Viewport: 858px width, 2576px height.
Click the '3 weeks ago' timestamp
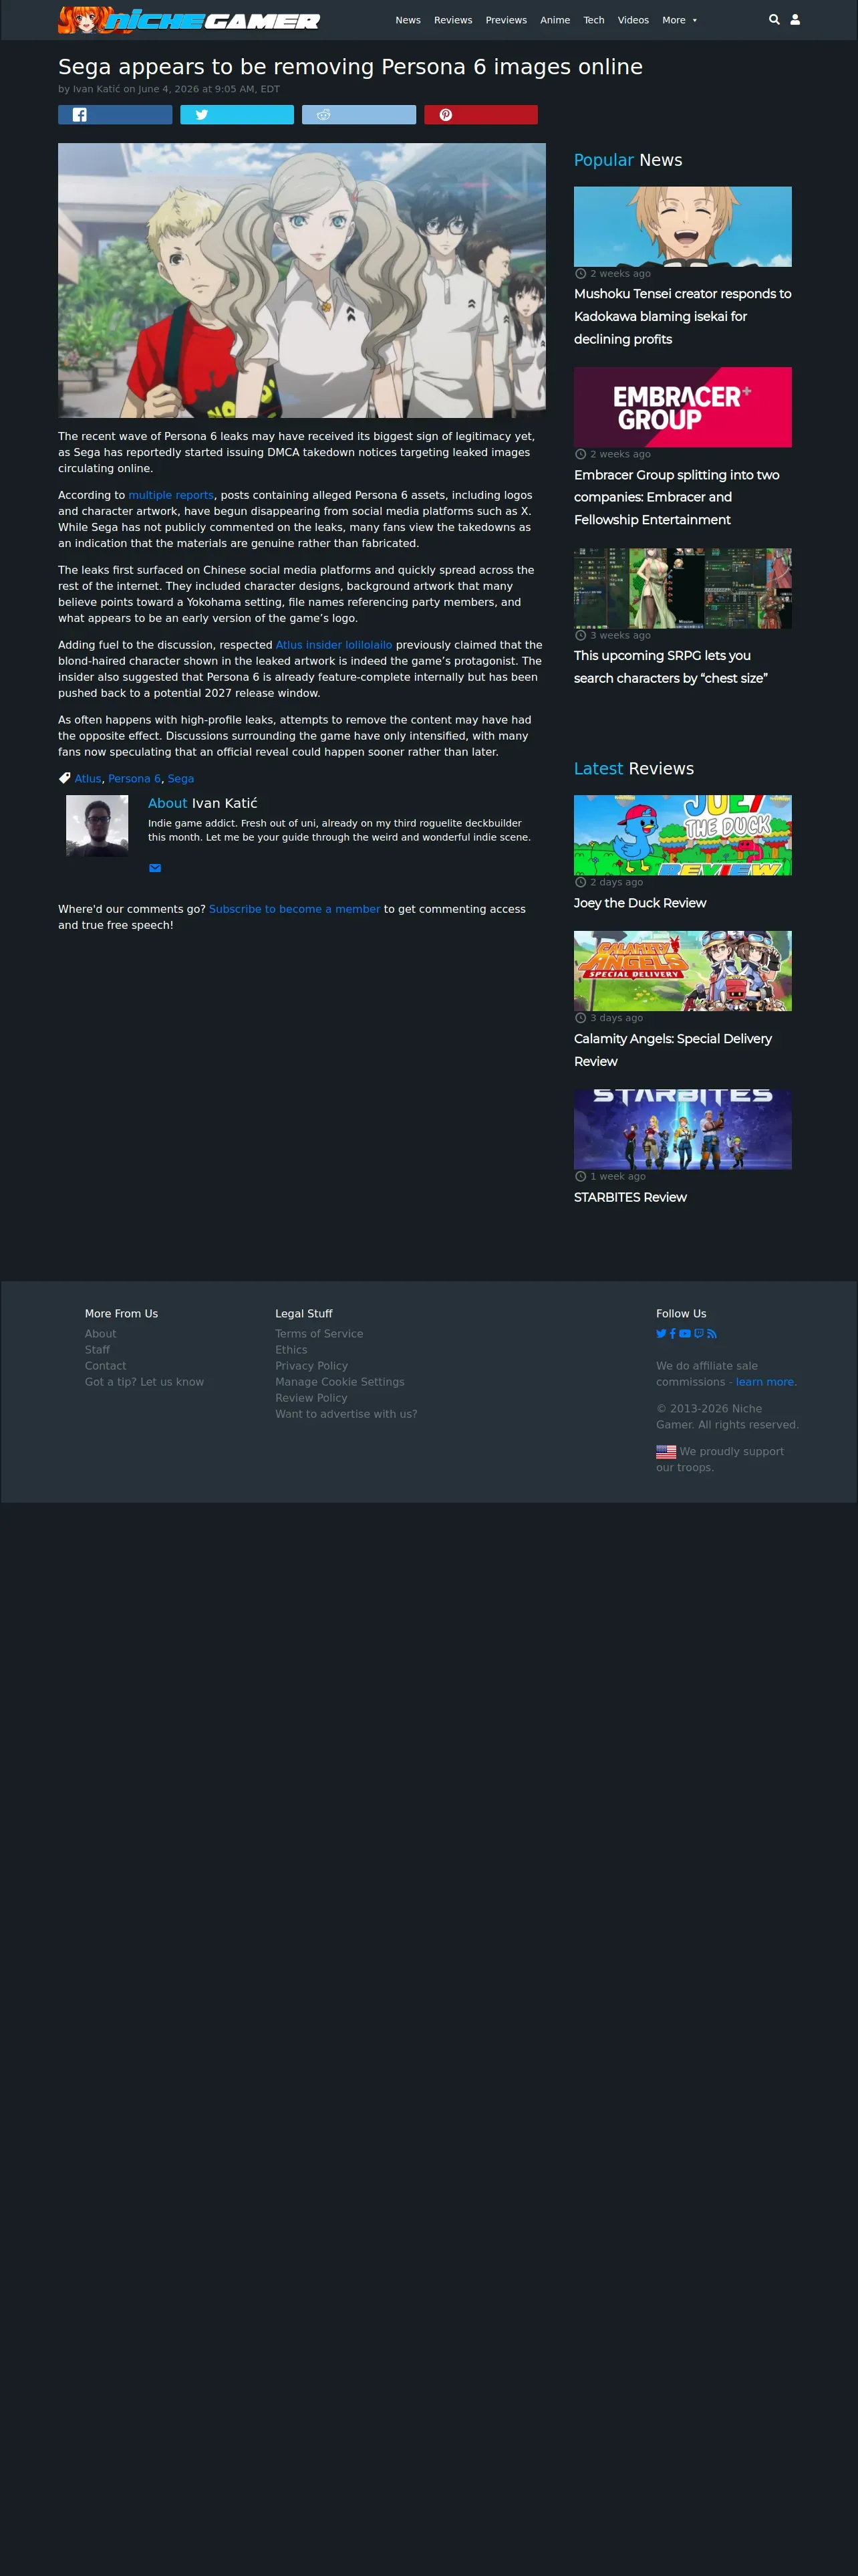pos(620,635)
